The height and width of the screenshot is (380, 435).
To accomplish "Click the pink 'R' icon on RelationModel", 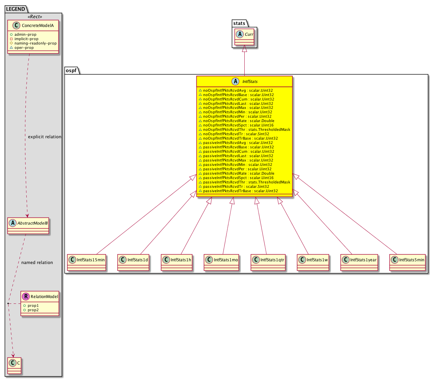I will click(26, 296).
